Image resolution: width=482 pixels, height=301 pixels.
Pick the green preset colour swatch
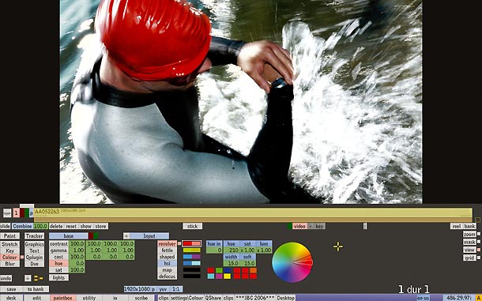coord(219,270)
